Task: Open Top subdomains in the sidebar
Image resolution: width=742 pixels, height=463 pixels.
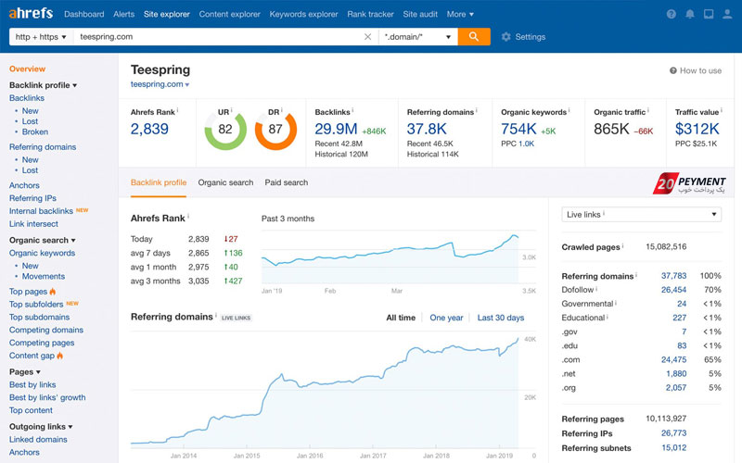Action: [x=39, y=317]
